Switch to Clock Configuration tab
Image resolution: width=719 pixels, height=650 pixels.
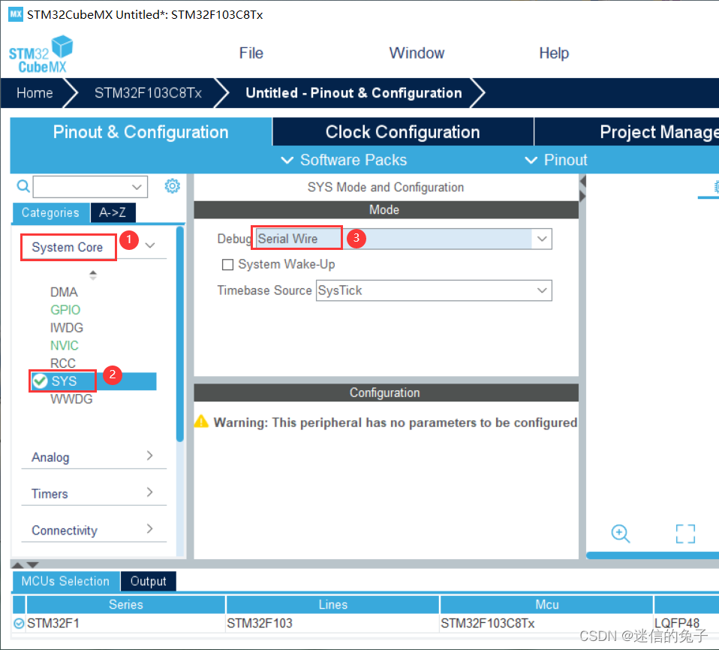click(402, 132)
